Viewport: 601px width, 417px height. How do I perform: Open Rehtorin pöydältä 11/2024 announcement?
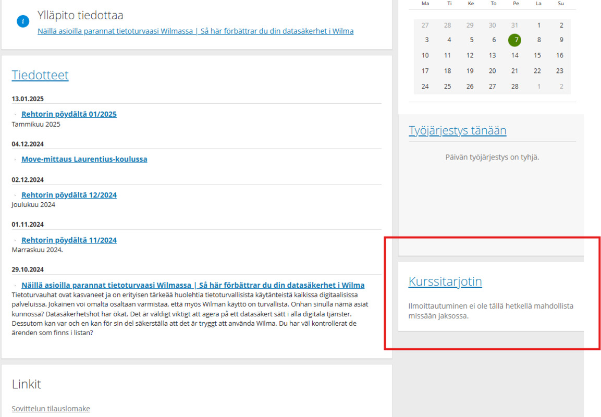pyautogui.click(x=69, y=240)
